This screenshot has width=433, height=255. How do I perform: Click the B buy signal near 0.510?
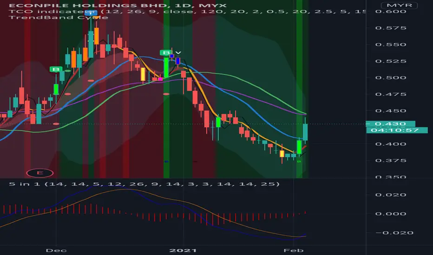click(56, 69)
